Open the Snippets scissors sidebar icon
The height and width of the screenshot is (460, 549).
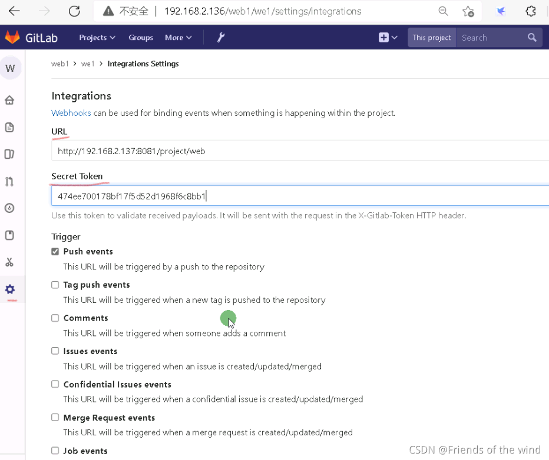[9, 262]
